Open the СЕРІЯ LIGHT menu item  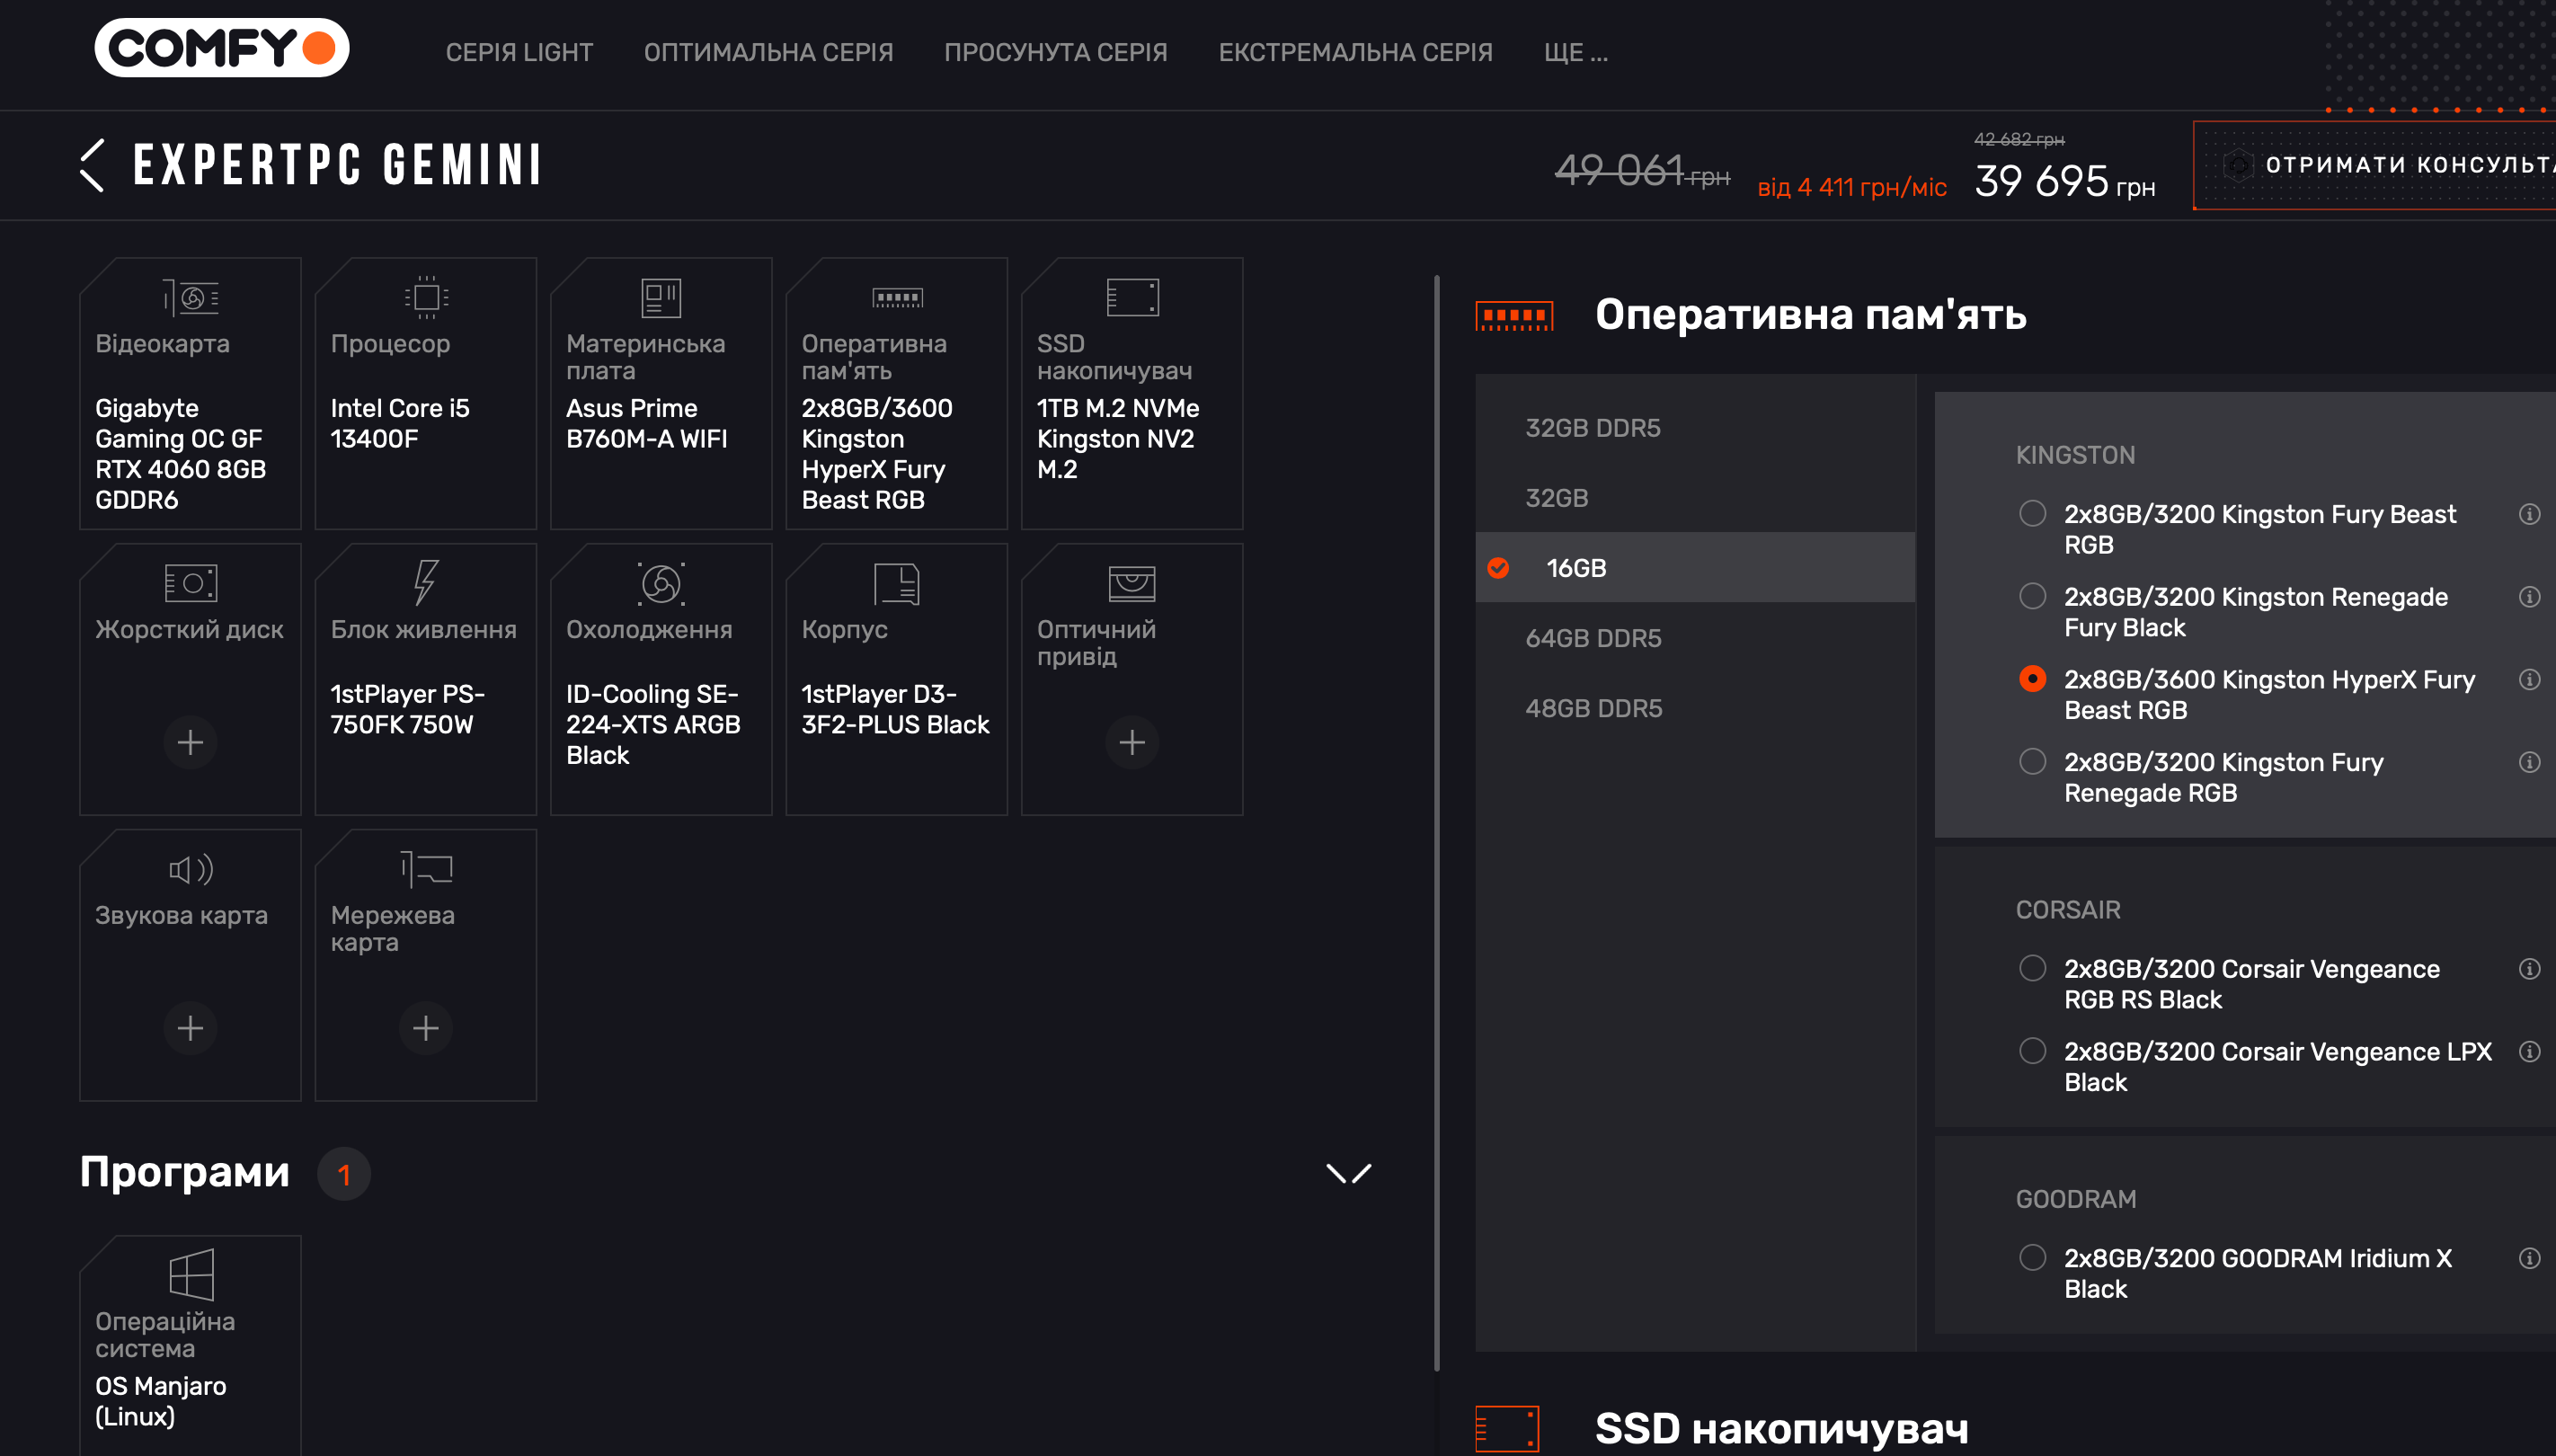click(519, 52)
